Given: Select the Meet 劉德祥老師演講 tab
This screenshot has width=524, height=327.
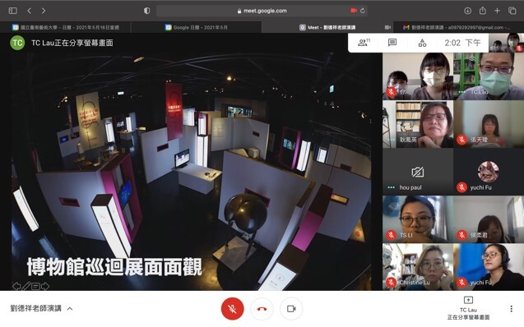Looking at the screenshot, I should pos(327,27).
